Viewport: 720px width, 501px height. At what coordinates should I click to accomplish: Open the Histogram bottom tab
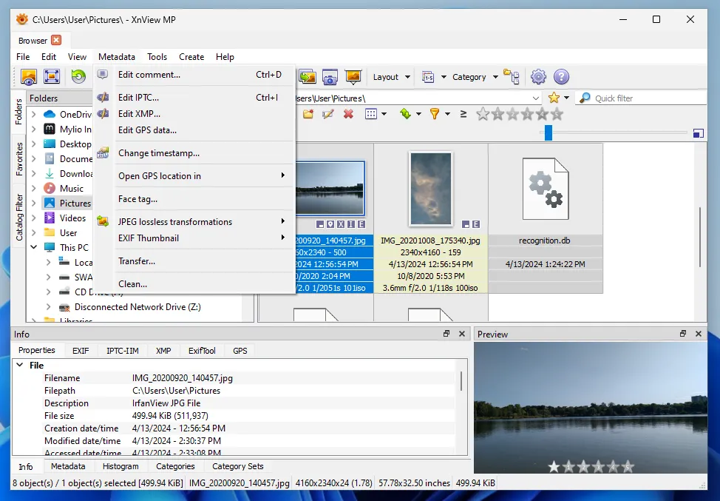[x=120, y=466]
